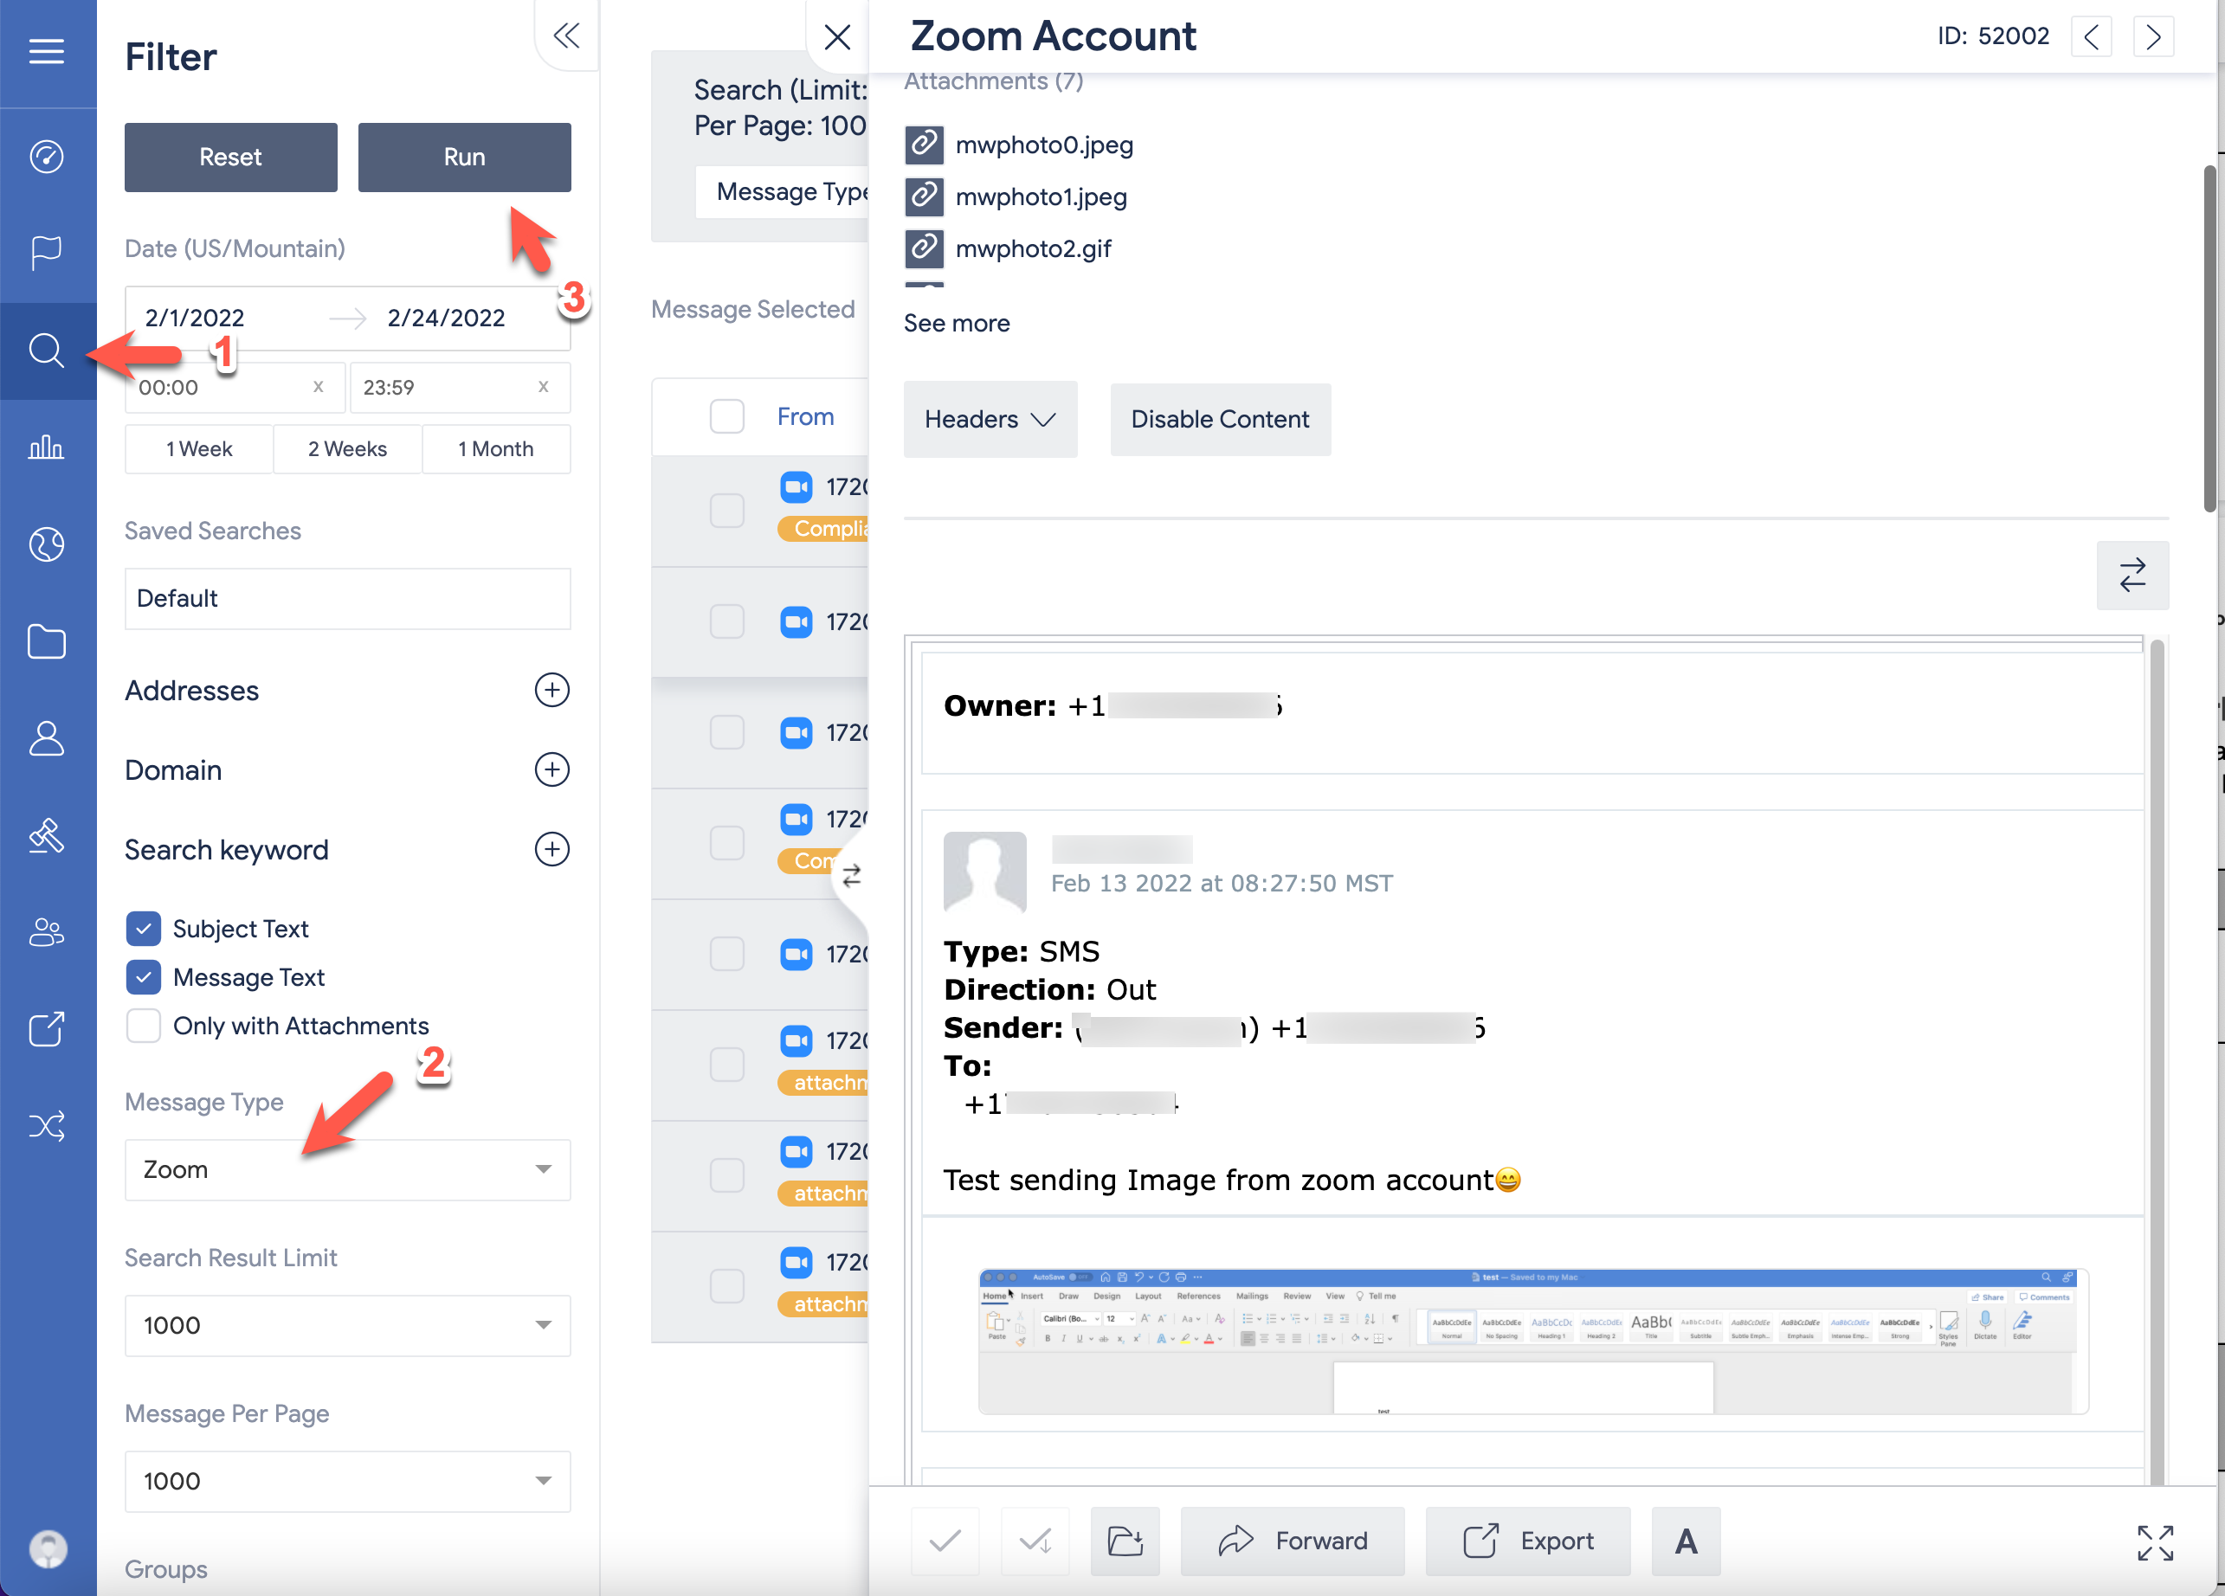
Task: Click the start date 2/1/2022 field
Action: pos(194,317)
